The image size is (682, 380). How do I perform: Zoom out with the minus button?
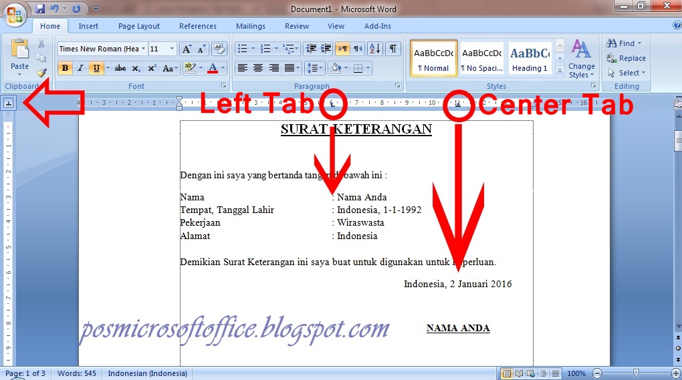[x=598, y=373]
